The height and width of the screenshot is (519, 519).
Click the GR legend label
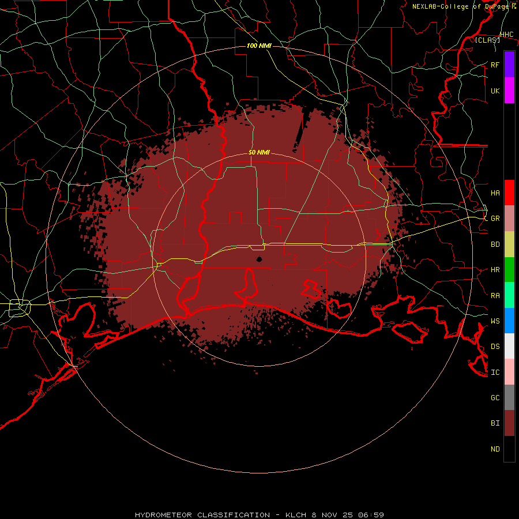[x=495, y=219]
